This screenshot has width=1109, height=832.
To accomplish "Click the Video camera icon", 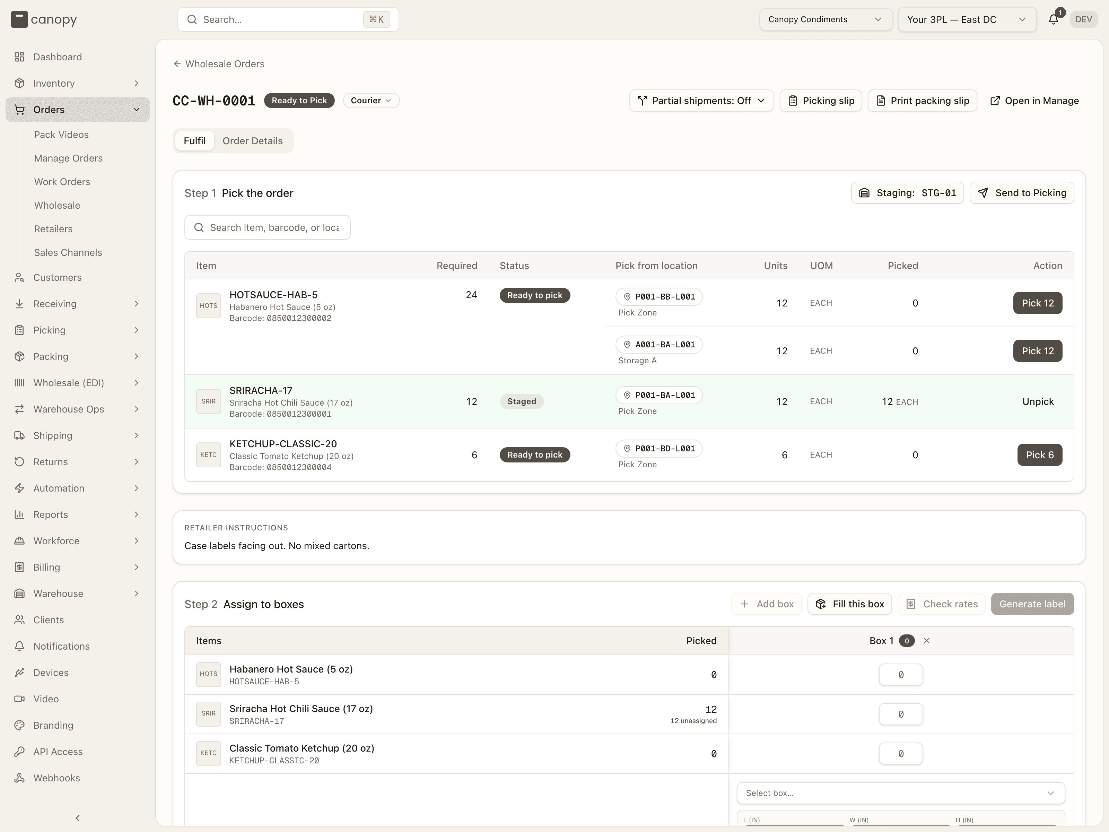I will coord(19,699).
